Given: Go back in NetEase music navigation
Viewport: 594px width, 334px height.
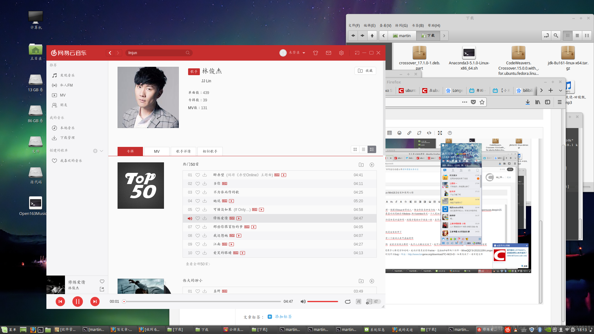Looking at the screenshot, I should [x=110, y=53].
